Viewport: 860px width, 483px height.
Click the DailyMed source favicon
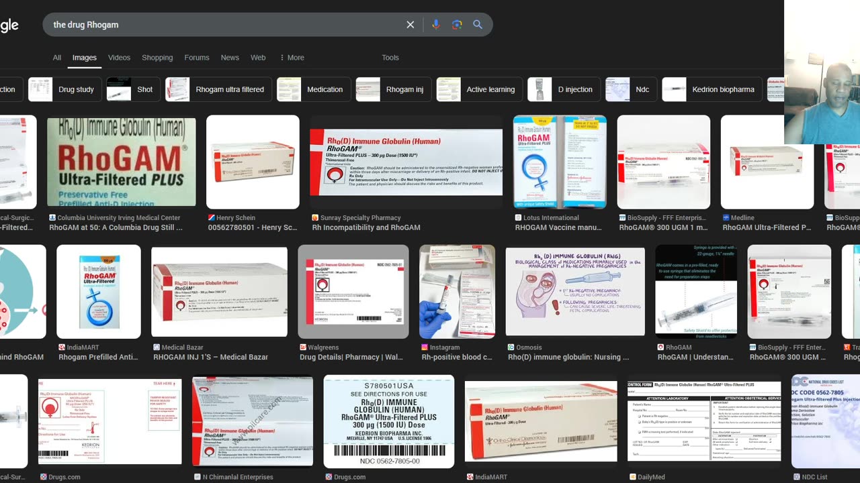point(633,477)
